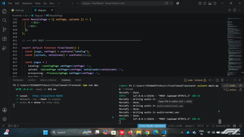
Task: Maximize the panel size
Action: 235,80
